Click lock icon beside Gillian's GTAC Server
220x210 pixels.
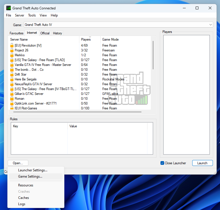click(x=12, y=94)
